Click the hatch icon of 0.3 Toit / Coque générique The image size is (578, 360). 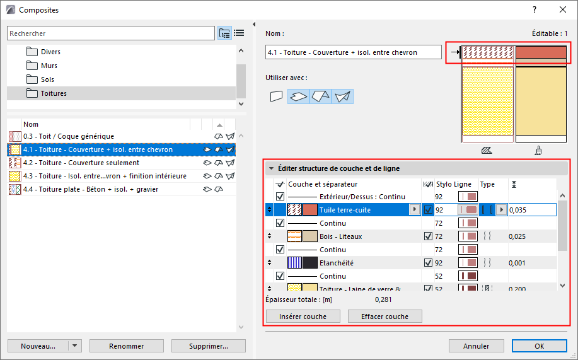14,136
